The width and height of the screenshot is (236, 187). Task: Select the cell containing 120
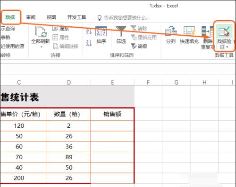(24, 126)
